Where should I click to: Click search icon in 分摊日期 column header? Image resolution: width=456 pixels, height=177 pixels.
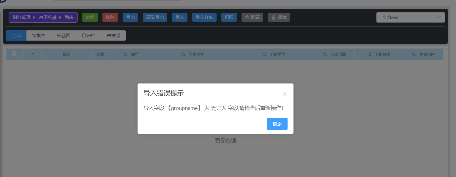(x=325, y=55)
